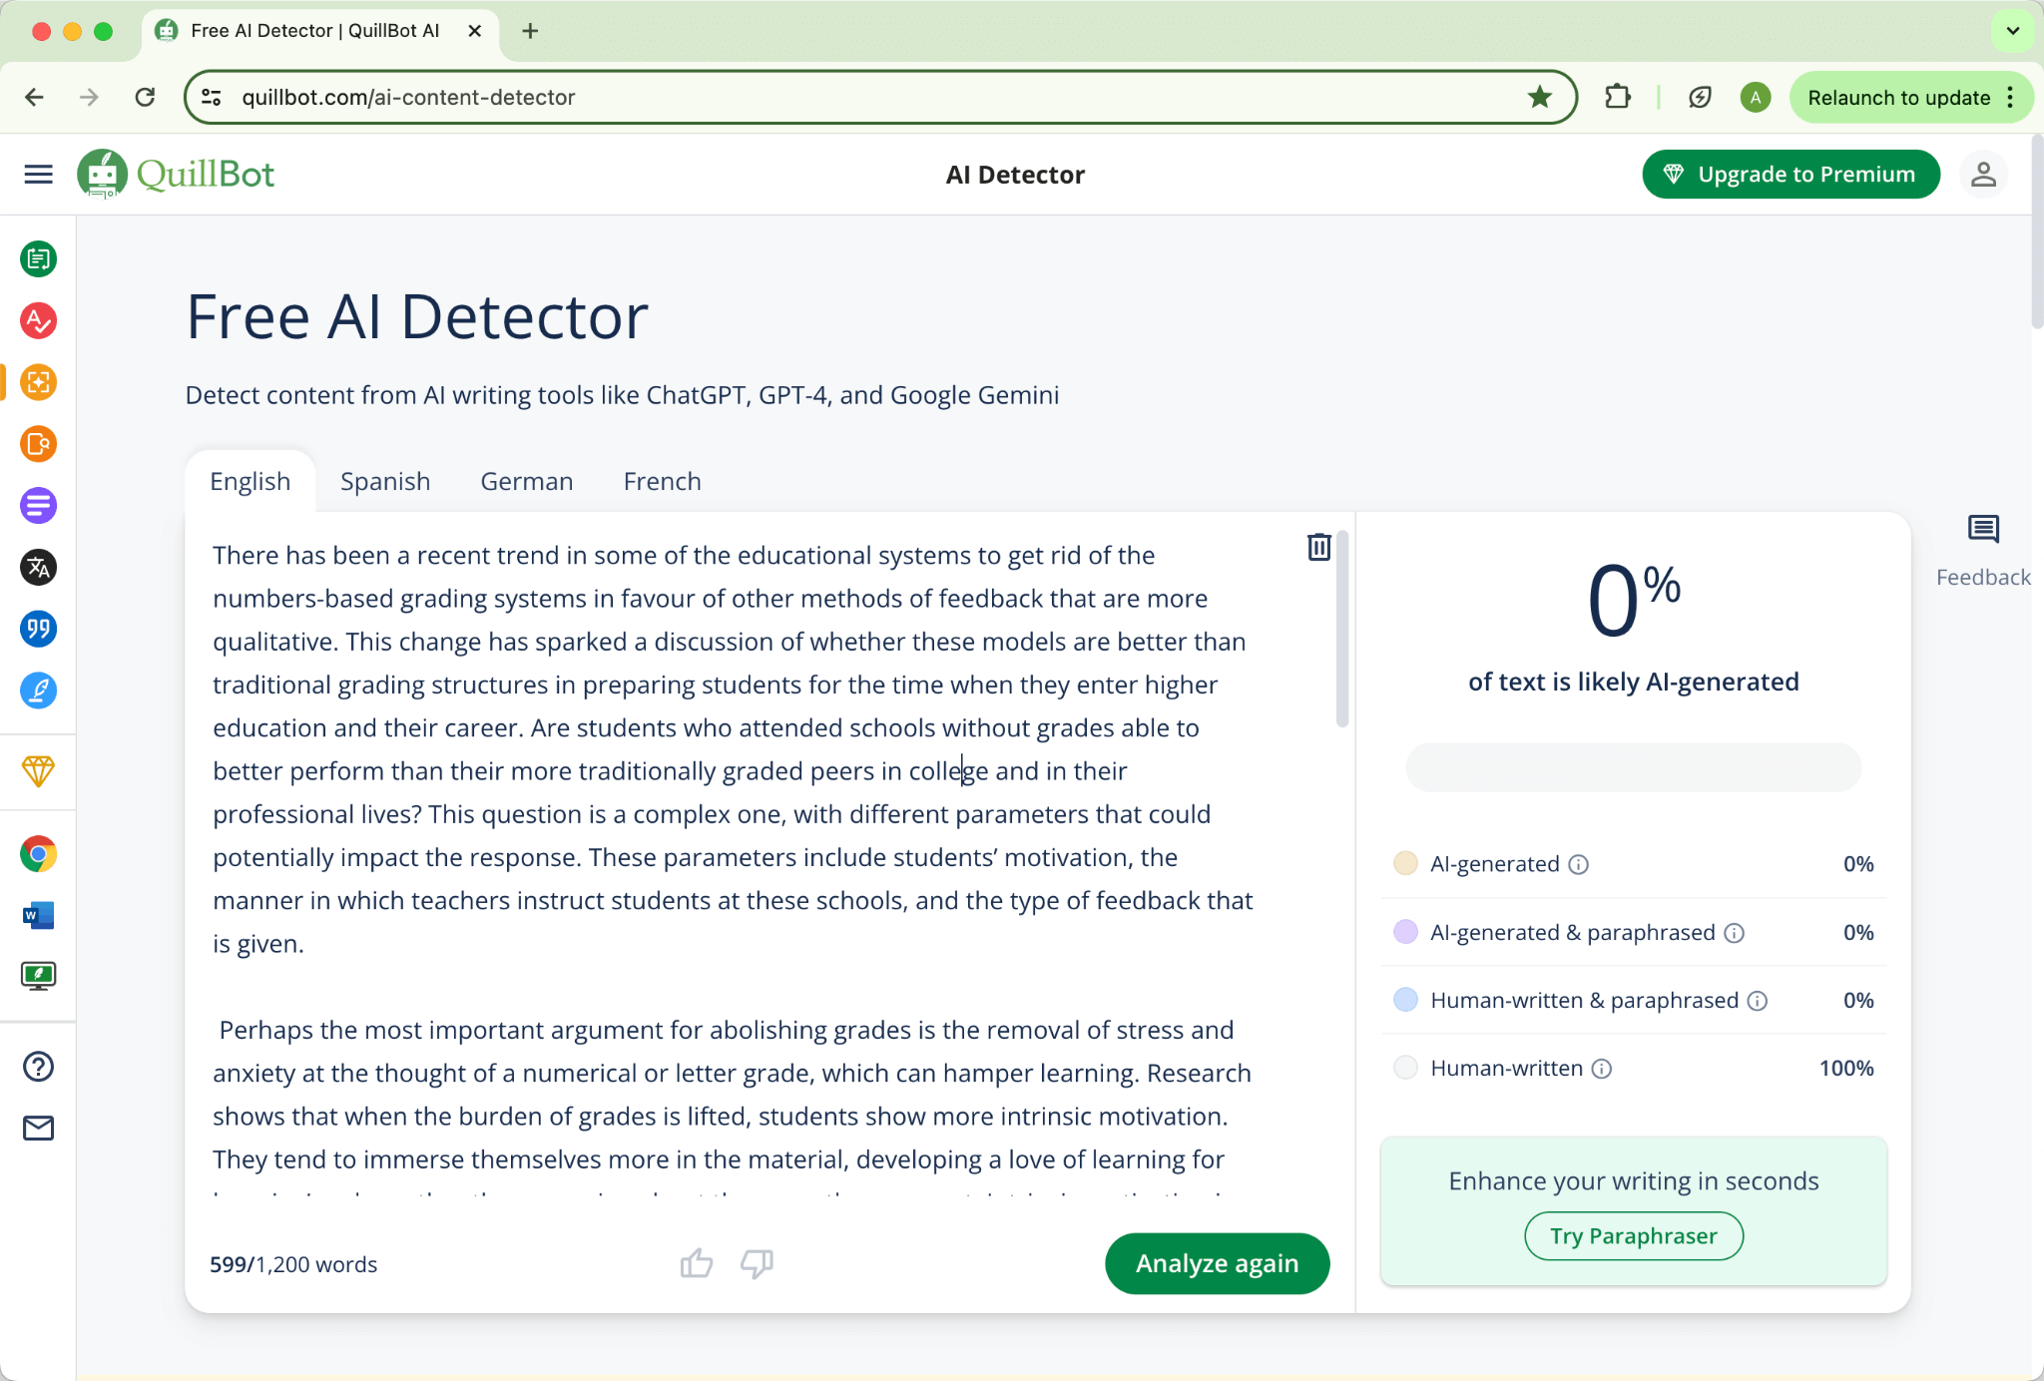Screen dimensions: 2044x1381
Task: Open the Chrome extension sidebar icon
Action: pos(38,854)
